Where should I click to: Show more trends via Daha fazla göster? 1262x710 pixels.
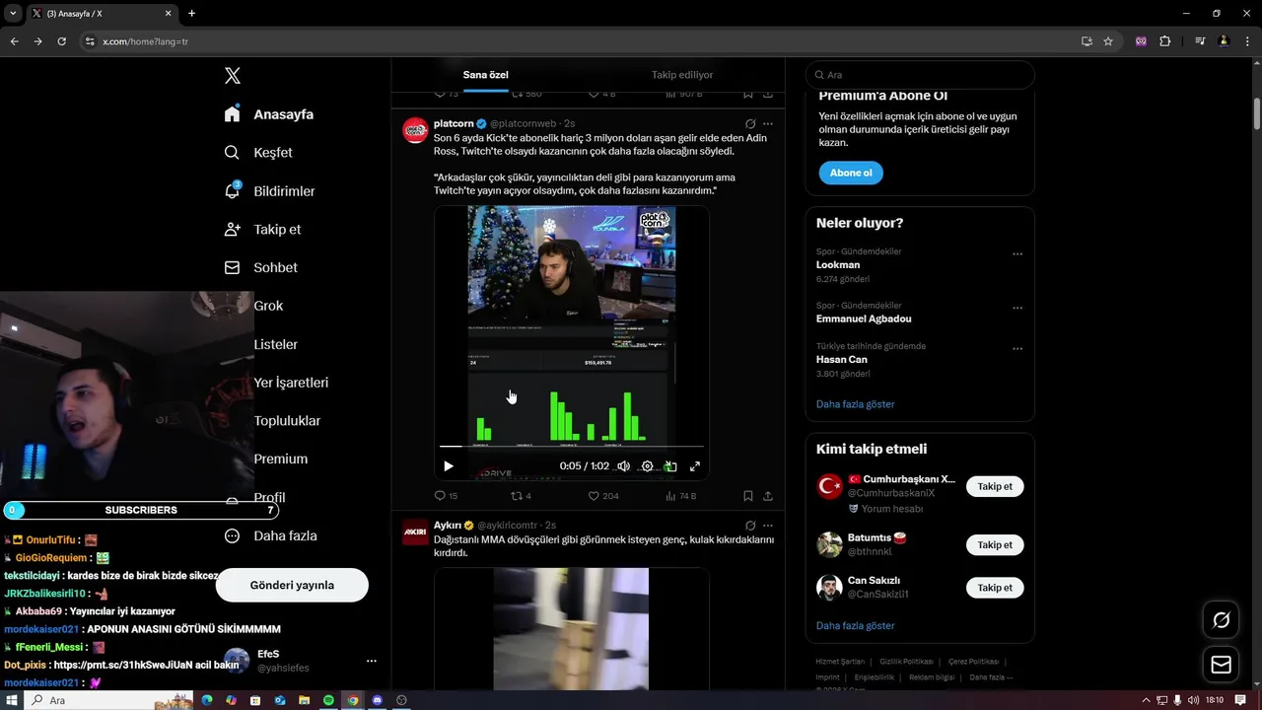click(x=855, y=404)
